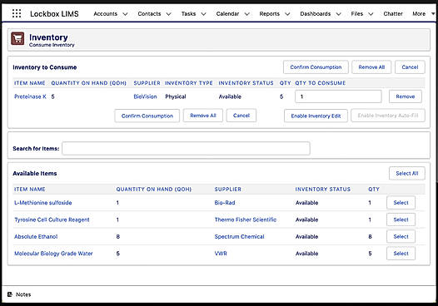Expand the Calendar menu chevron
Image resolution: width=438 pixels, height=306 pixels.
point(247,14)
